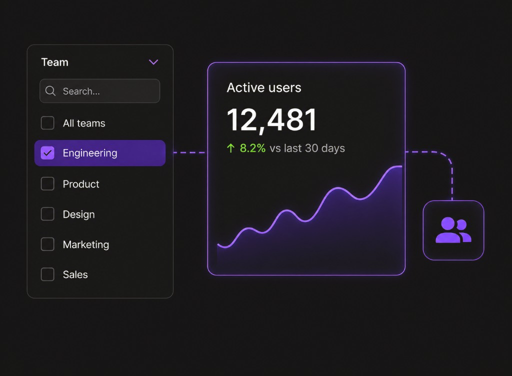Screen dimensions: 512x376
Task: Select the 12,481 active users value
Action: (271, 120)
